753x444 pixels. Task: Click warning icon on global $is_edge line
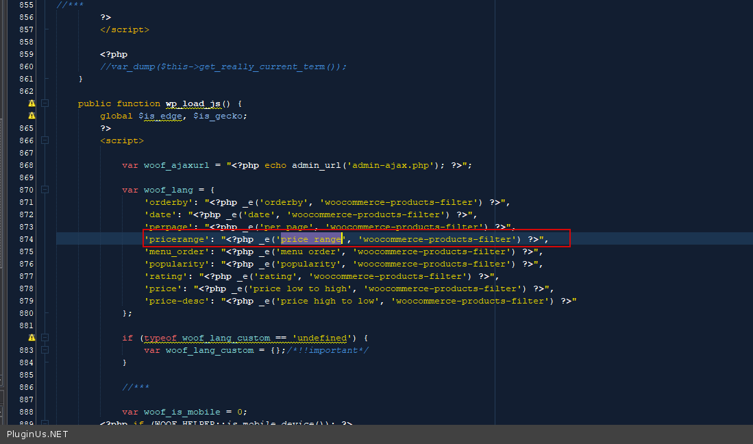(32, 116)
